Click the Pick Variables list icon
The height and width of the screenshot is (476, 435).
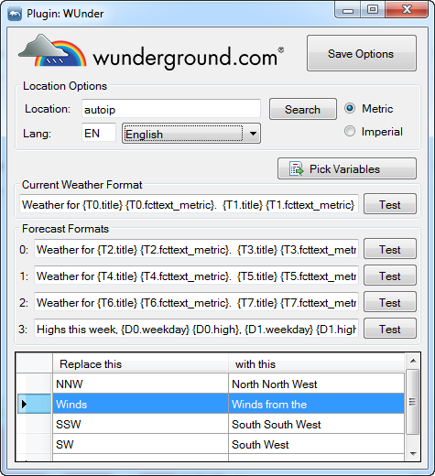pyautogui.click(x=296, y=168)
